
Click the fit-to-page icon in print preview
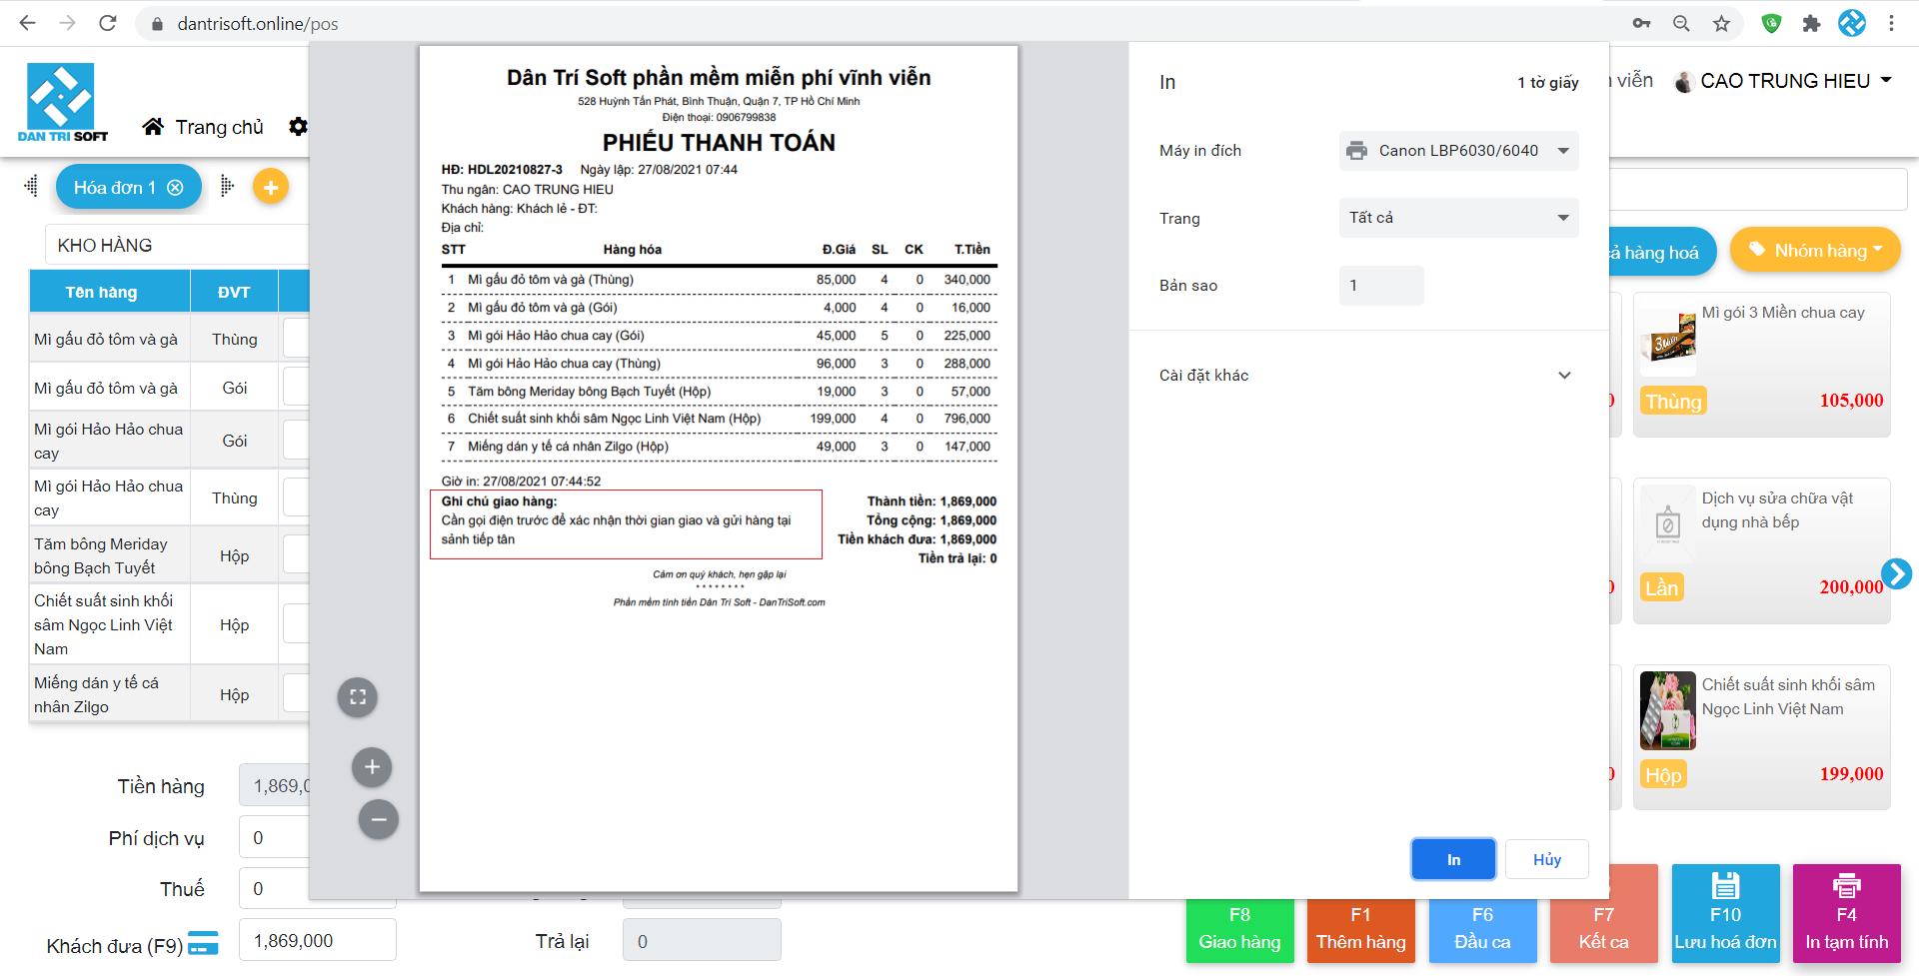358,697
